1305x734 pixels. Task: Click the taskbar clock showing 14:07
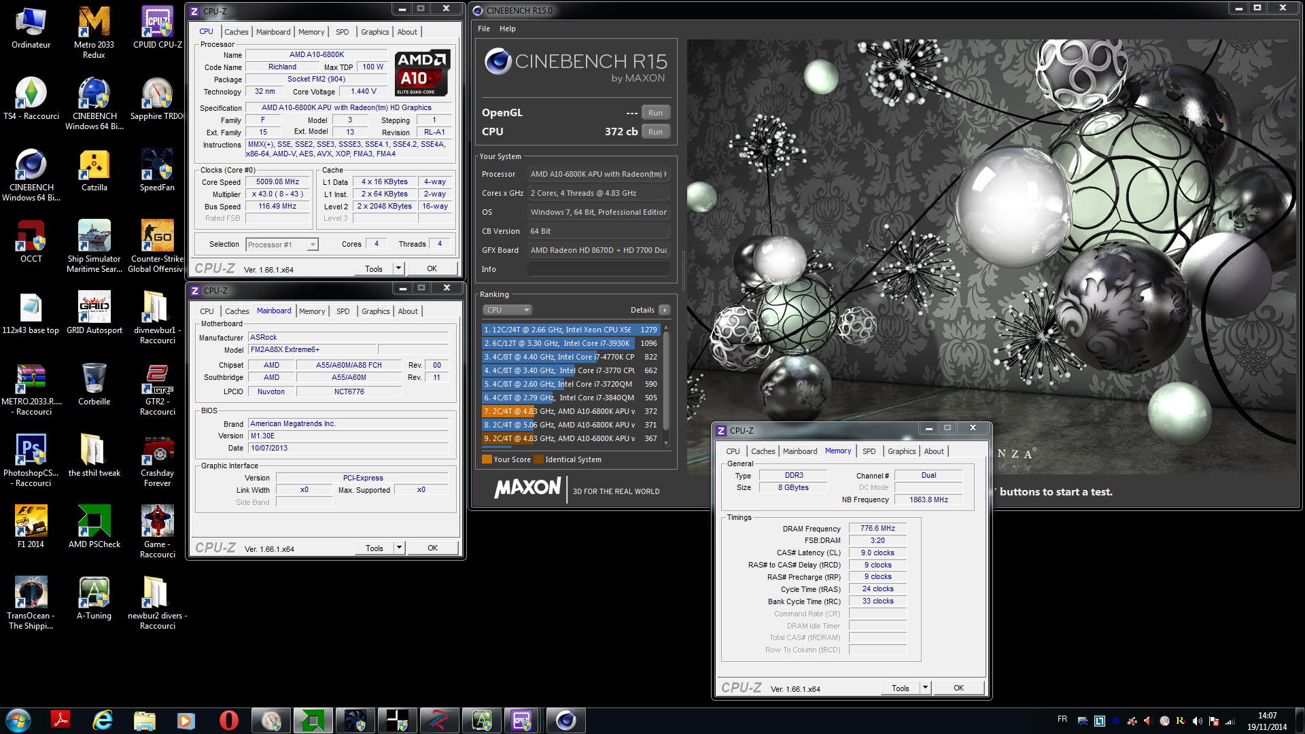[x=1267, y=721]
